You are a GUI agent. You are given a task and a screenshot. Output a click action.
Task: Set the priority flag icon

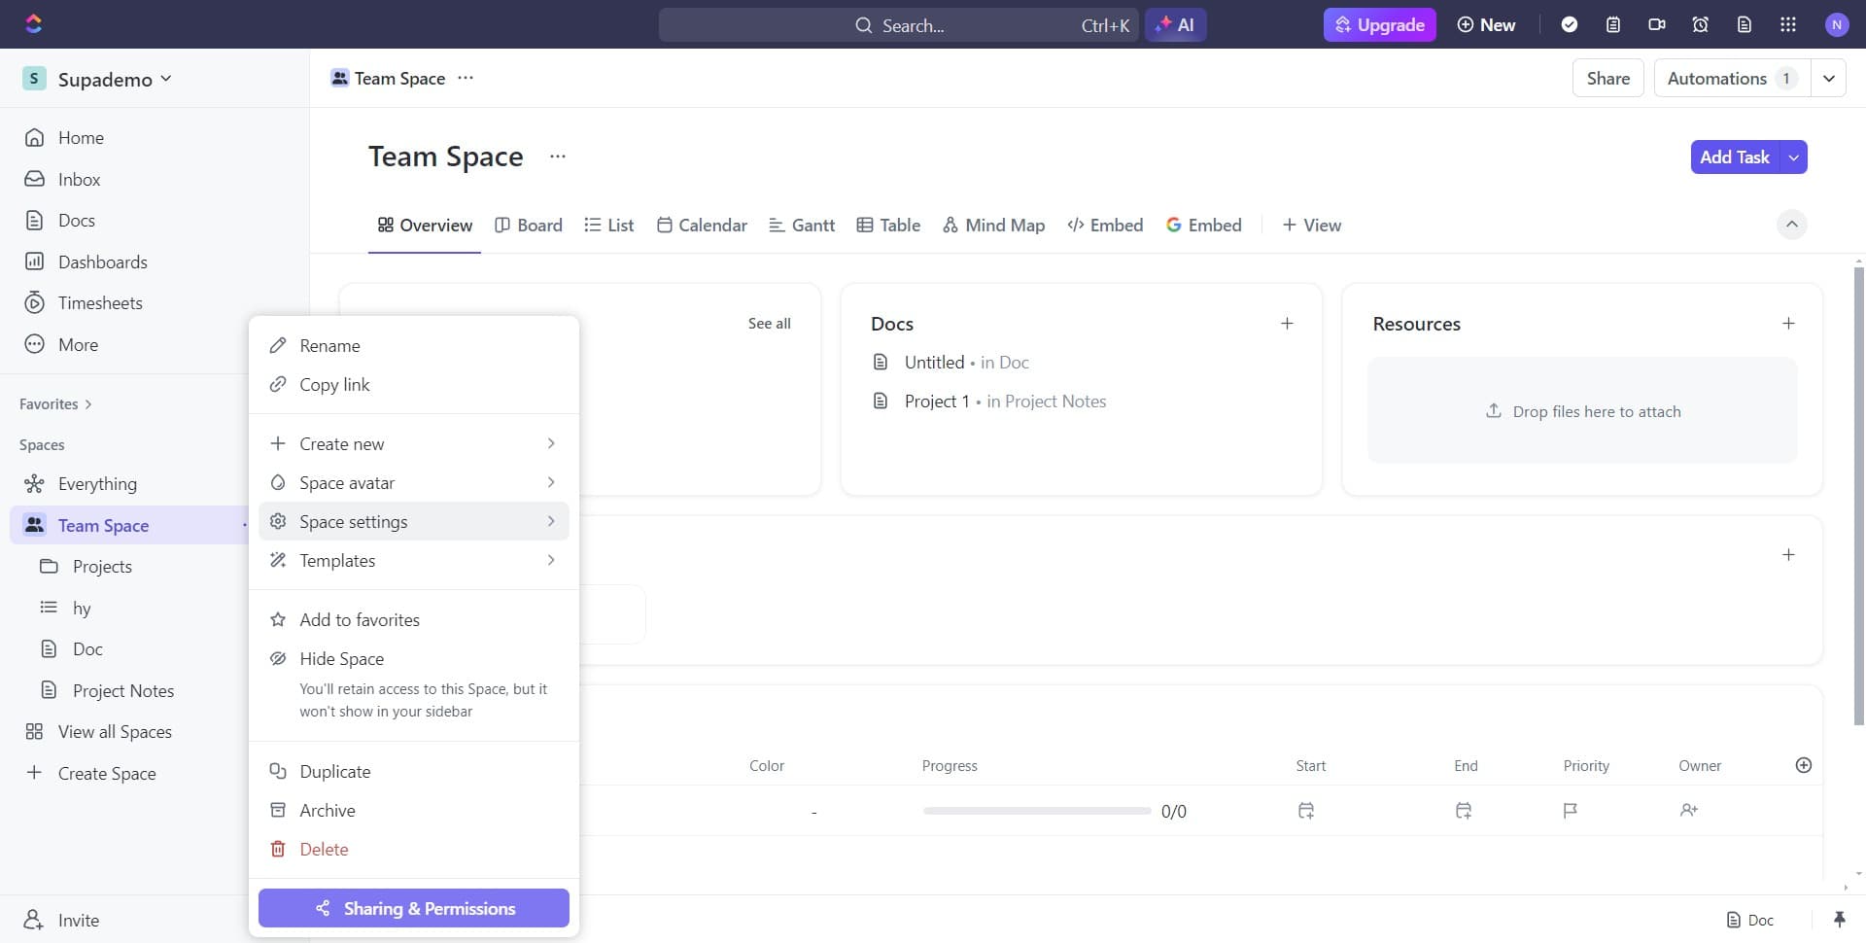tap(1570, 811)
